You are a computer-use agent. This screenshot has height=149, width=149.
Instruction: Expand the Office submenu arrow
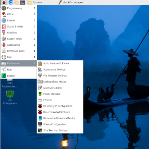click(x=35, y=14)
